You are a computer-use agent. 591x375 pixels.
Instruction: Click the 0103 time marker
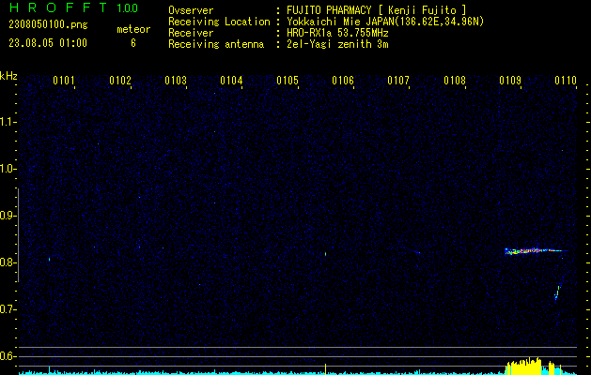pos(176,81)
